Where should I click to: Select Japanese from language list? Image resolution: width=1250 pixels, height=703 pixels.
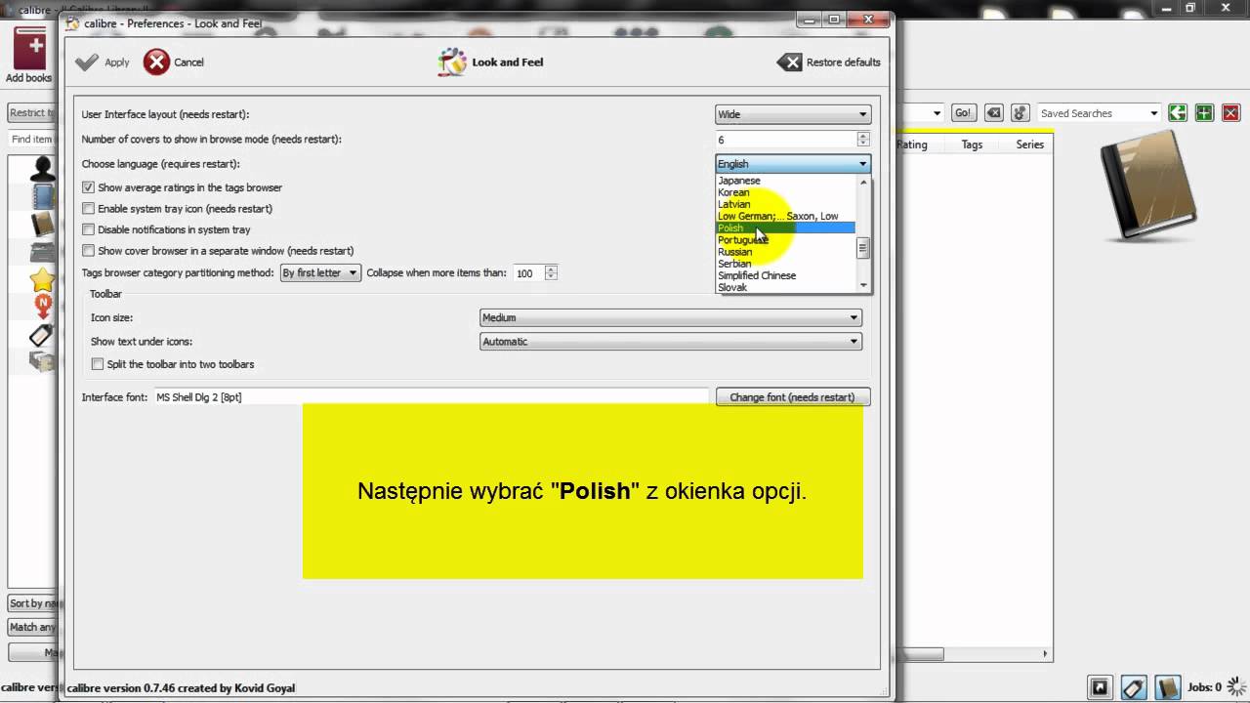[738, 181]
